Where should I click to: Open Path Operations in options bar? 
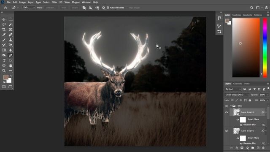(x=84, y=8)
